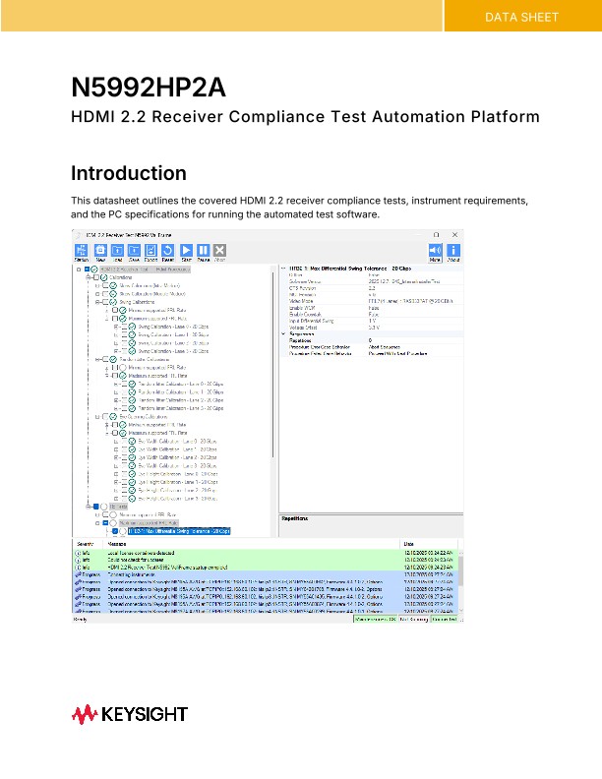Click the 'Not Running' status bar indicator
The width and height of the screenshot is (602, 779).
(x=414, y=619)
